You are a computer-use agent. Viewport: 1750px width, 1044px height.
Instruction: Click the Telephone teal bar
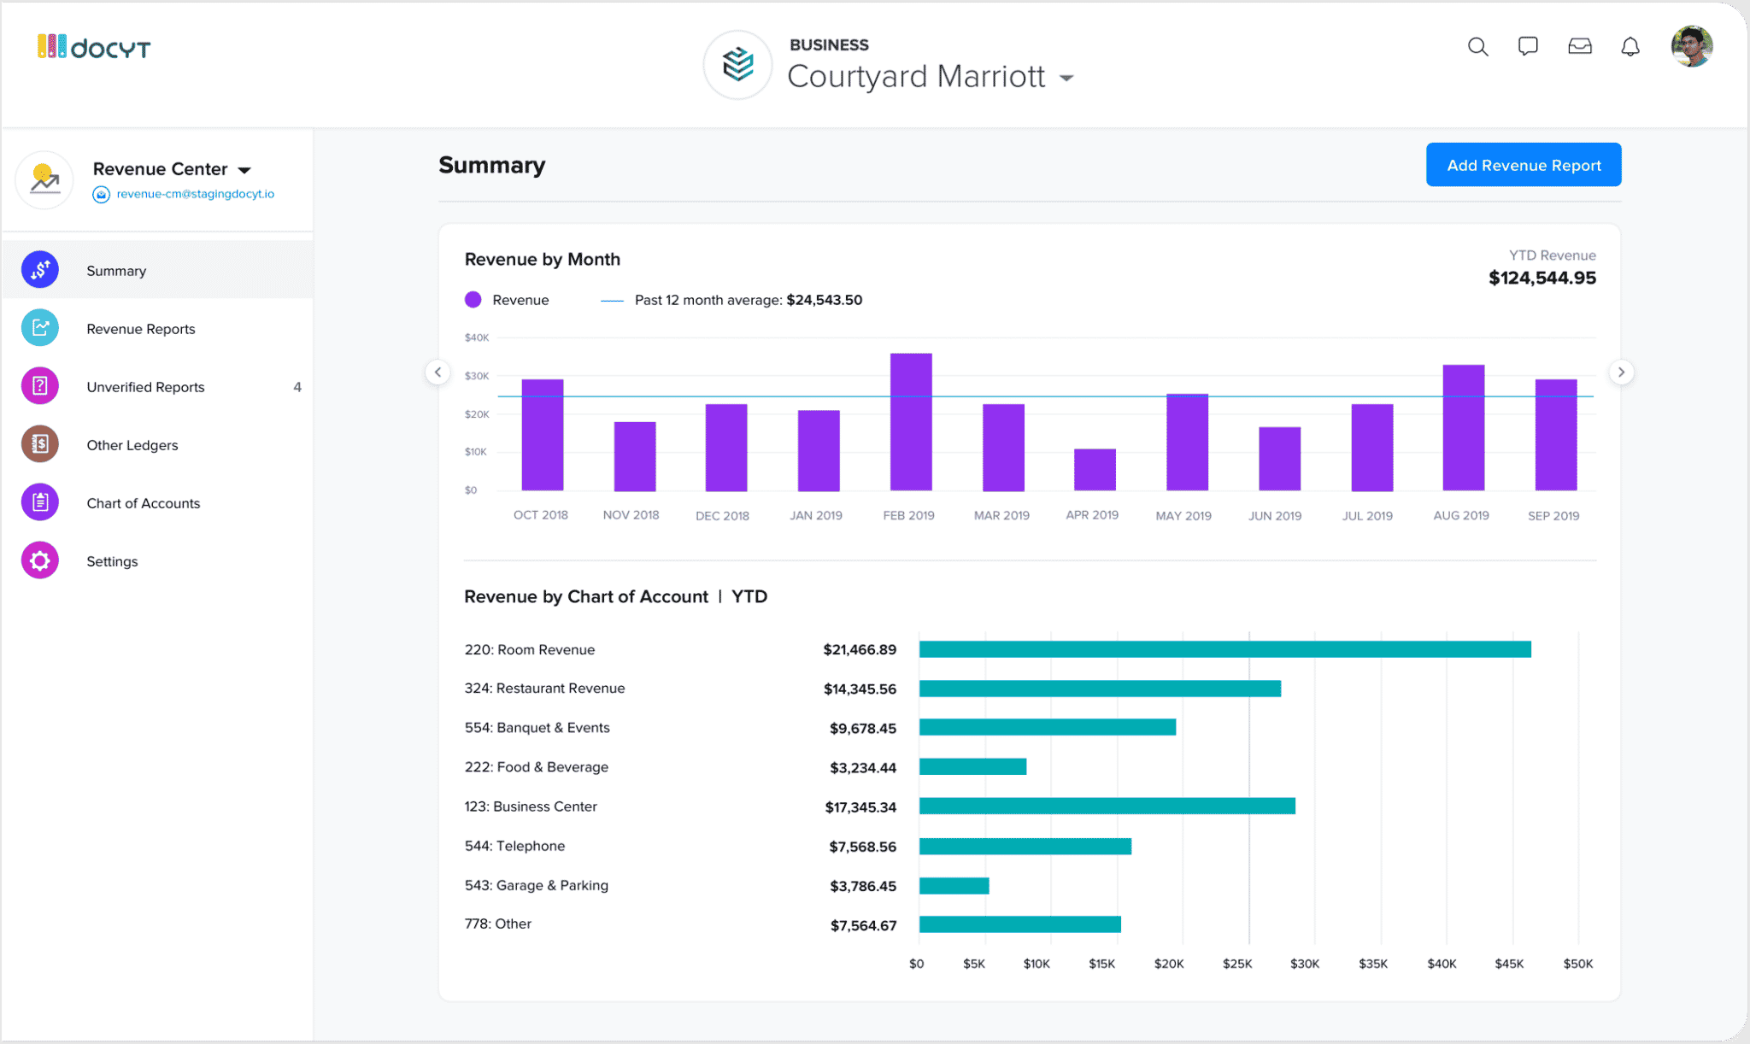(x=1025, y=847)
